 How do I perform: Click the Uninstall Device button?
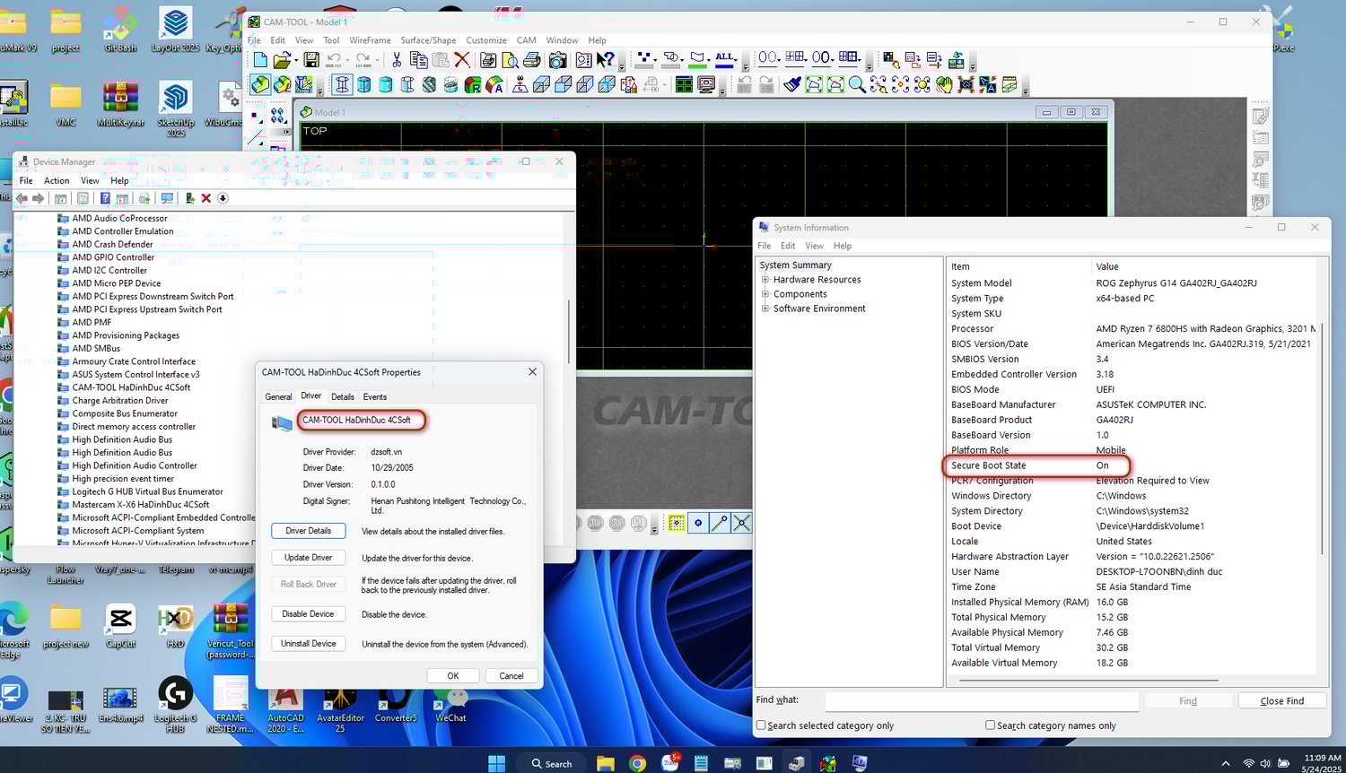(309, 644)
